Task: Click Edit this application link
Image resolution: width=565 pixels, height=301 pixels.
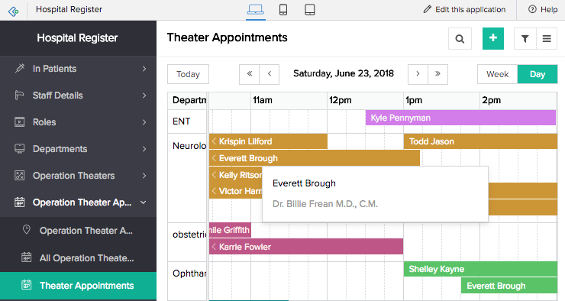Action: coord(464,9)
